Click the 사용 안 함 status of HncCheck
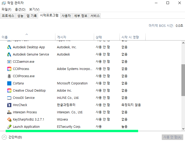The width and height of the screenshot is (185, 143). tap(103, 105)
